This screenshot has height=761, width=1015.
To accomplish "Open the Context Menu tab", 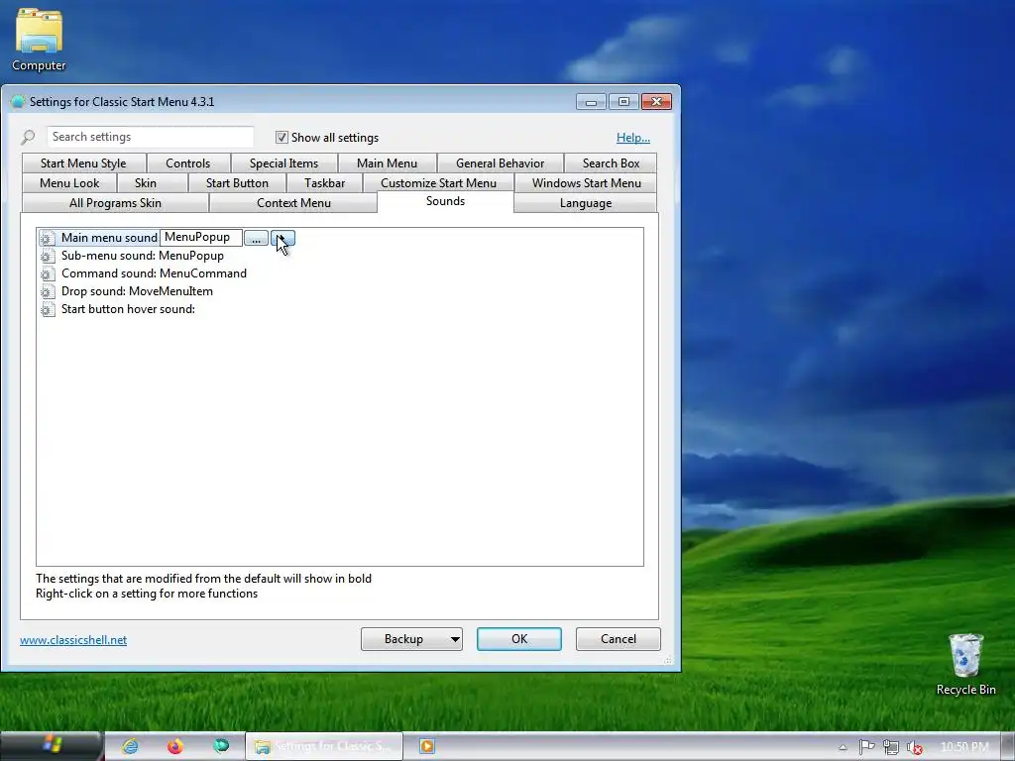I will tap(293, 203).
